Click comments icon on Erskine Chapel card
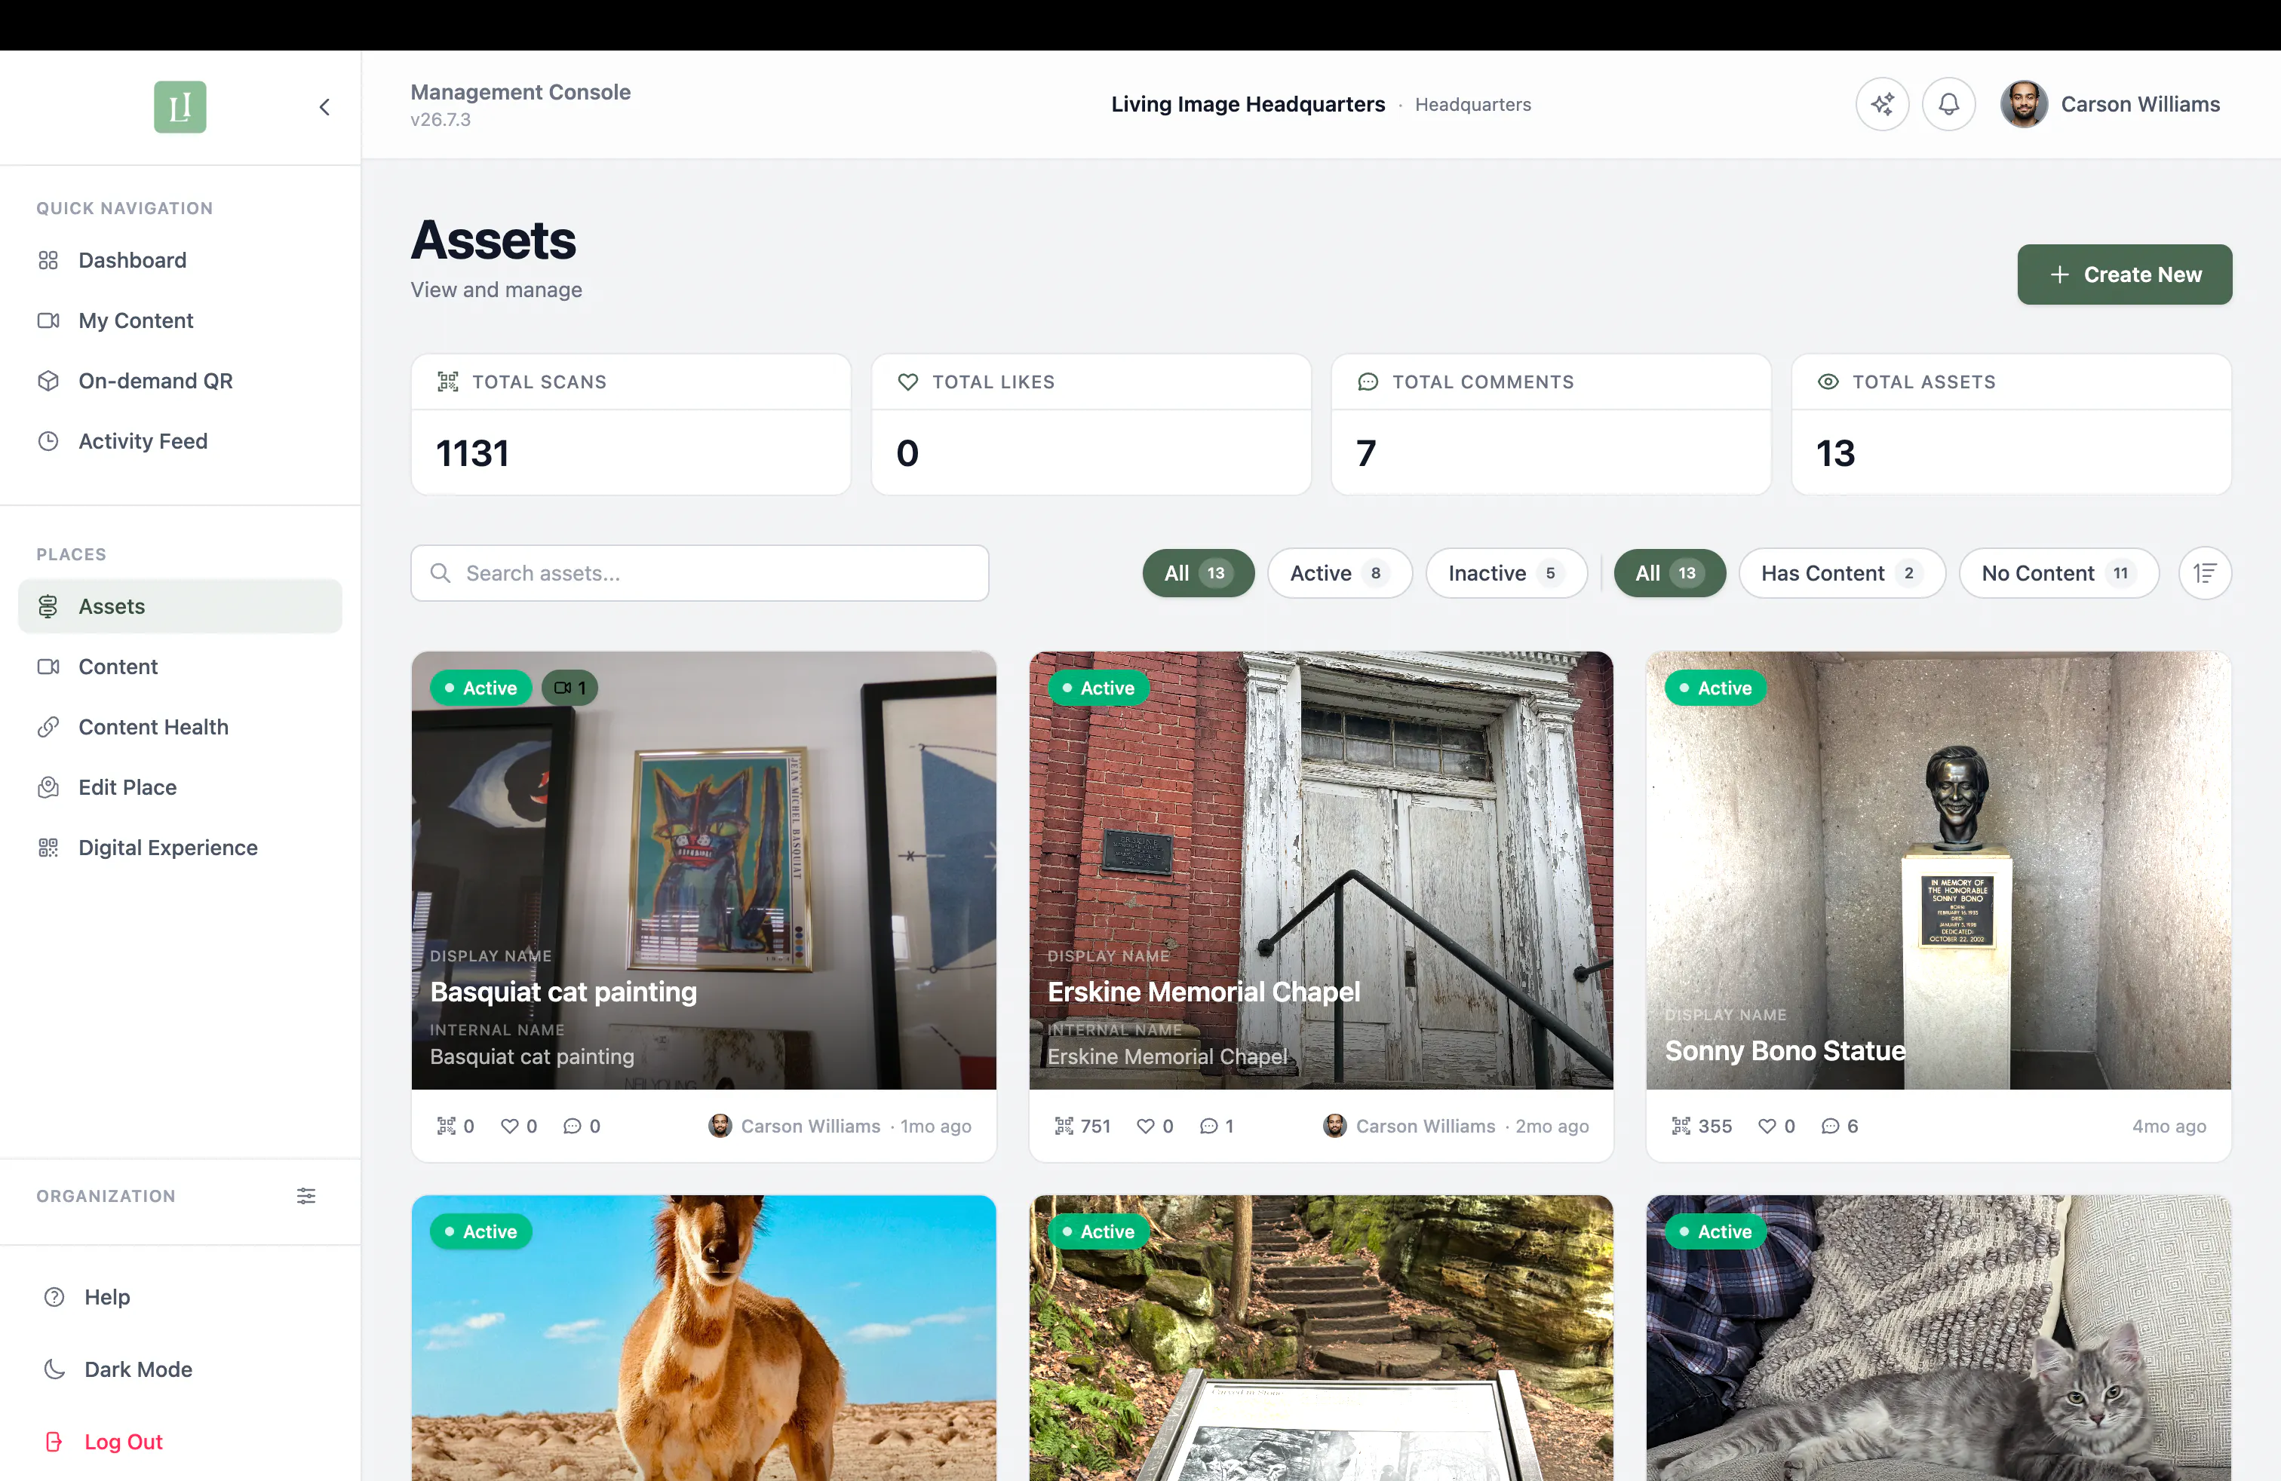Screen dimensions: 2281x1481 point(1208,1126)
